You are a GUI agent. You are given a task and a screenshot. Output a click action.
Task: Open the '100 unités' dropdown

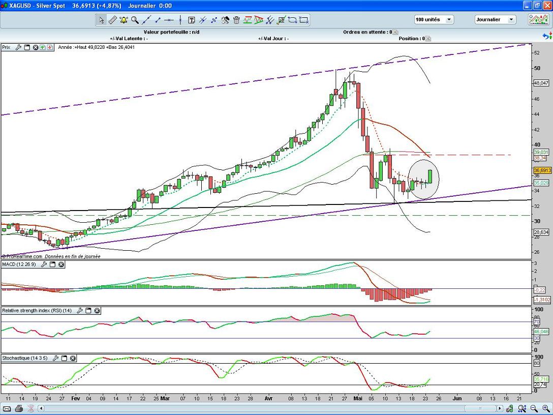pos(434,20)
